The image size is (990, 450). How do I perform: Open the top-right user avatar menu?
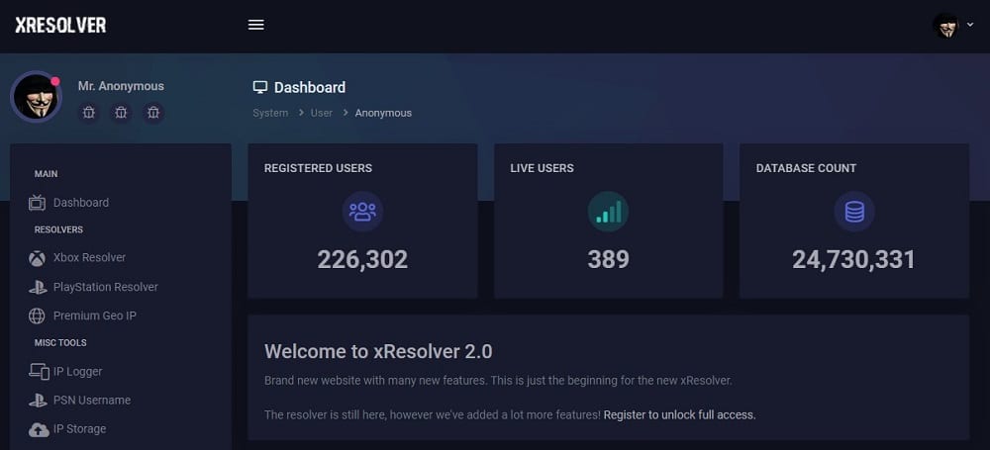(945, 26)
